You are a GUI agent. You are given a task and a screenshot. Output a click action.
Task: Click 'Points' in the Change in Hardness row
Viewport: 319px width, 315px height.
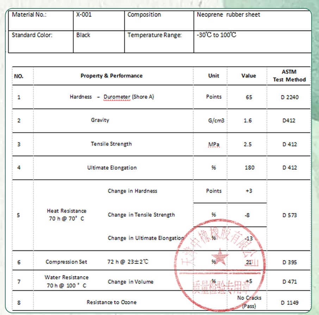pyautogui.click(x=214, y=191)
